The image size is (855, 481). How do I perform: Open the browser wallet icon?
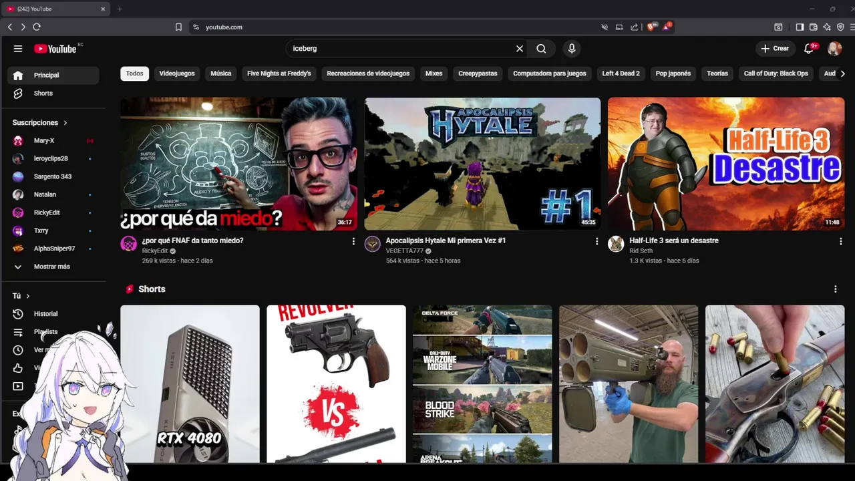(814, 27)
